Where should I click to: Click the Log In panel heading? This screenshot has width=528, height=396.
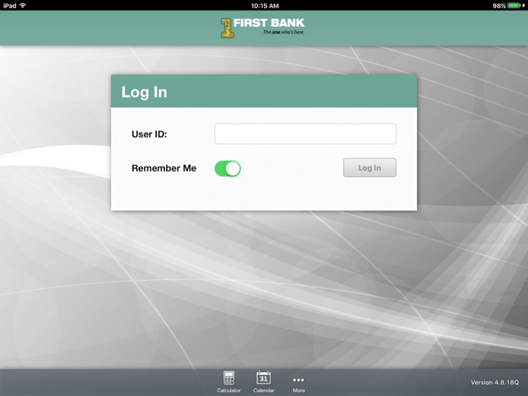144,92
